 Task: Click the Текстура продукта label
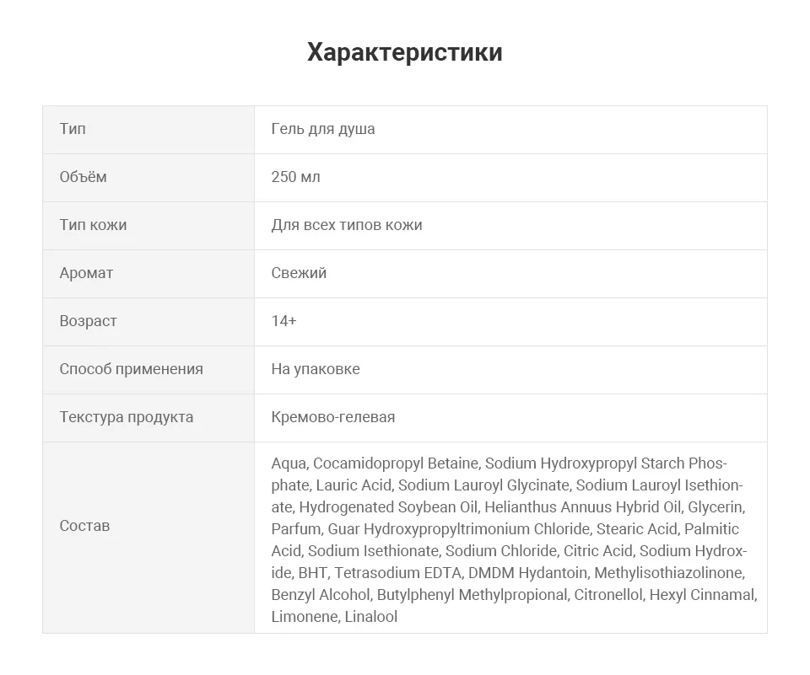(x=126, y=417)
